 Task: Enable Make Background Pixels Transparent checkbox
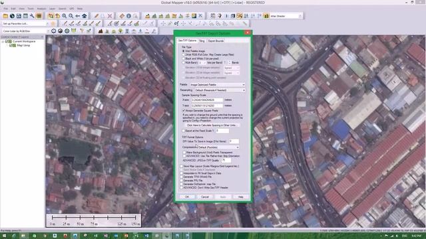click(x=184, y=153)
